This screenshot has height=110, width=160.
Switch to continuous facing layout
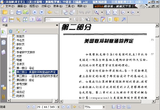point(129,107)
